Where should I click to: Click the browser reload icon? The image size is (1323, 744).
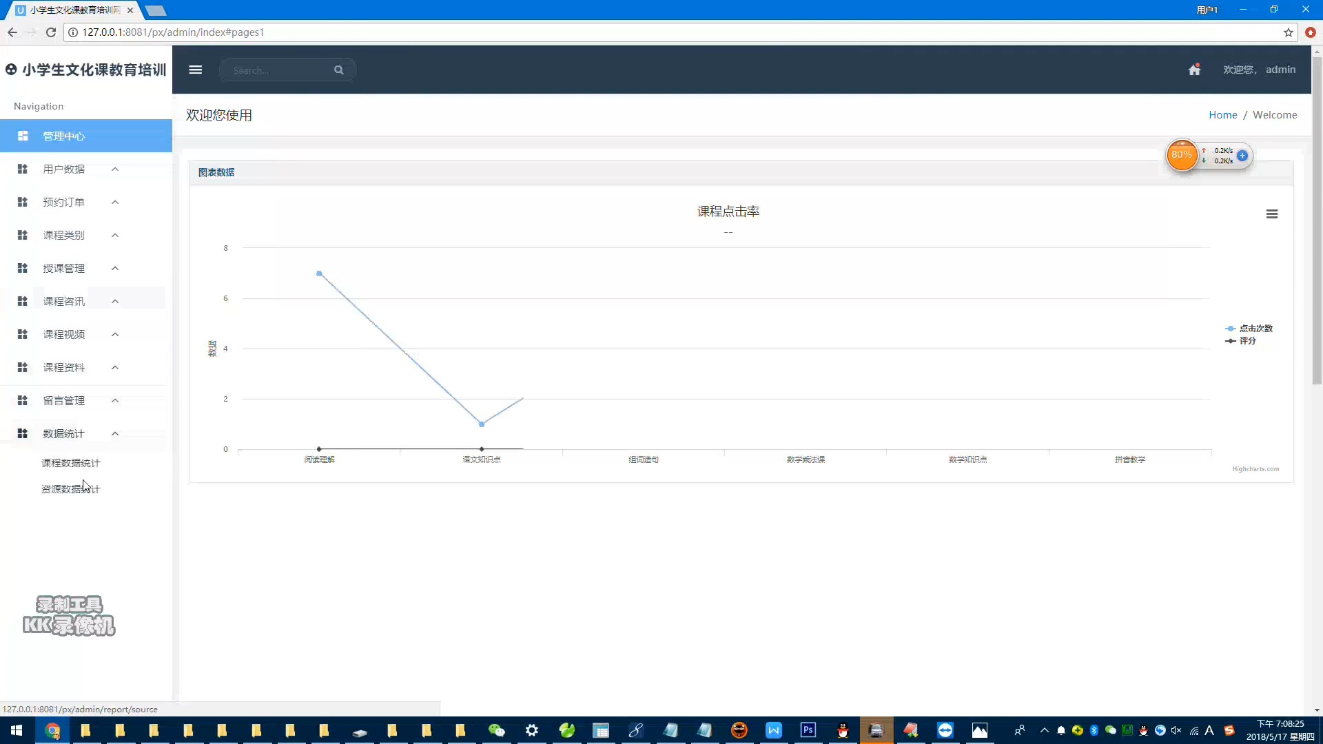pos(50,32)
